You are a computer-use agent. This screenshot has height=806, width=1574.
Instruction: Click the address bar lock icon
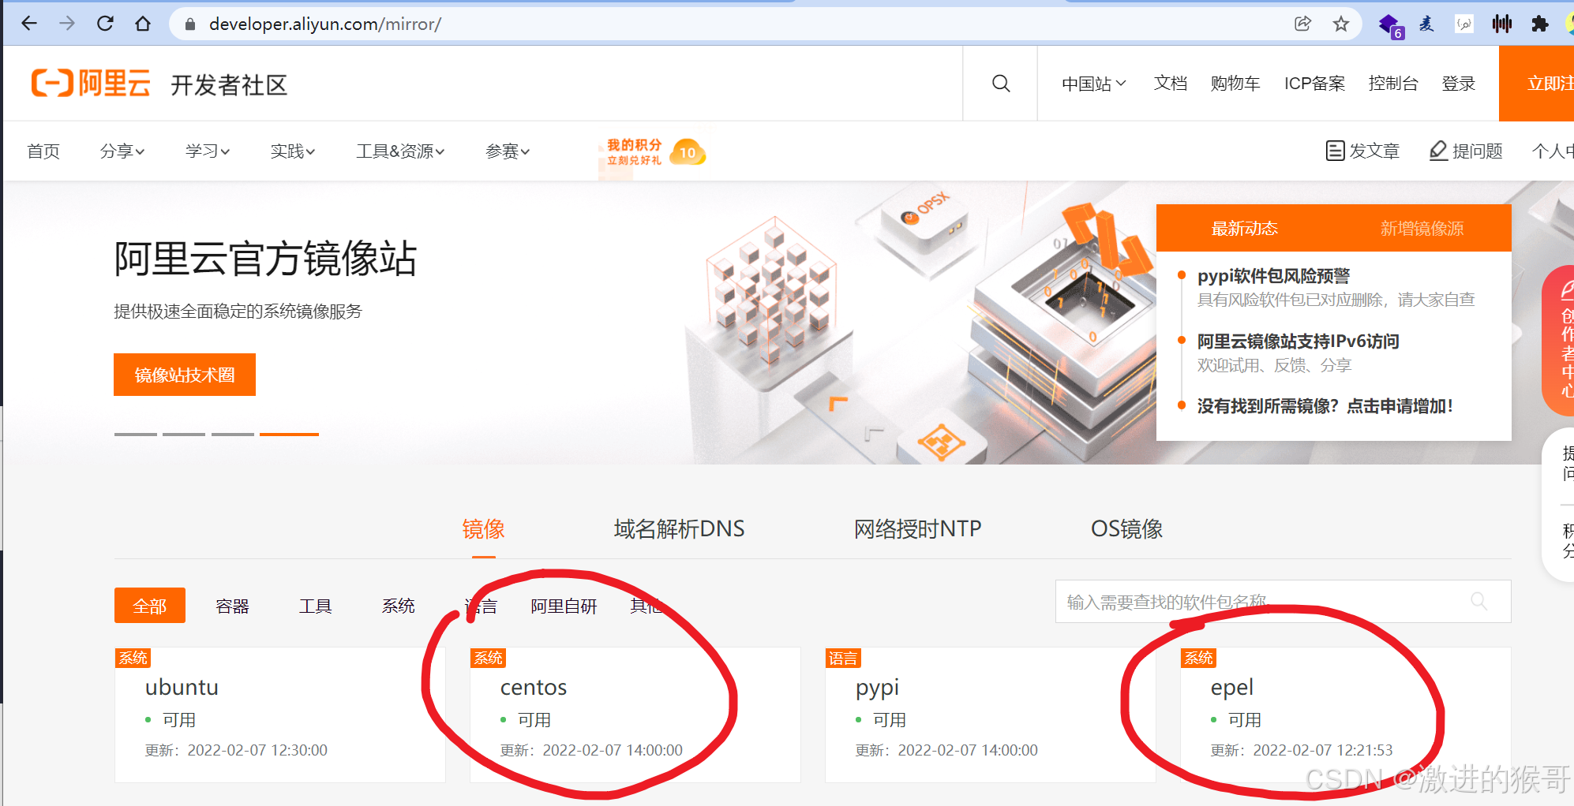(189, 24)
